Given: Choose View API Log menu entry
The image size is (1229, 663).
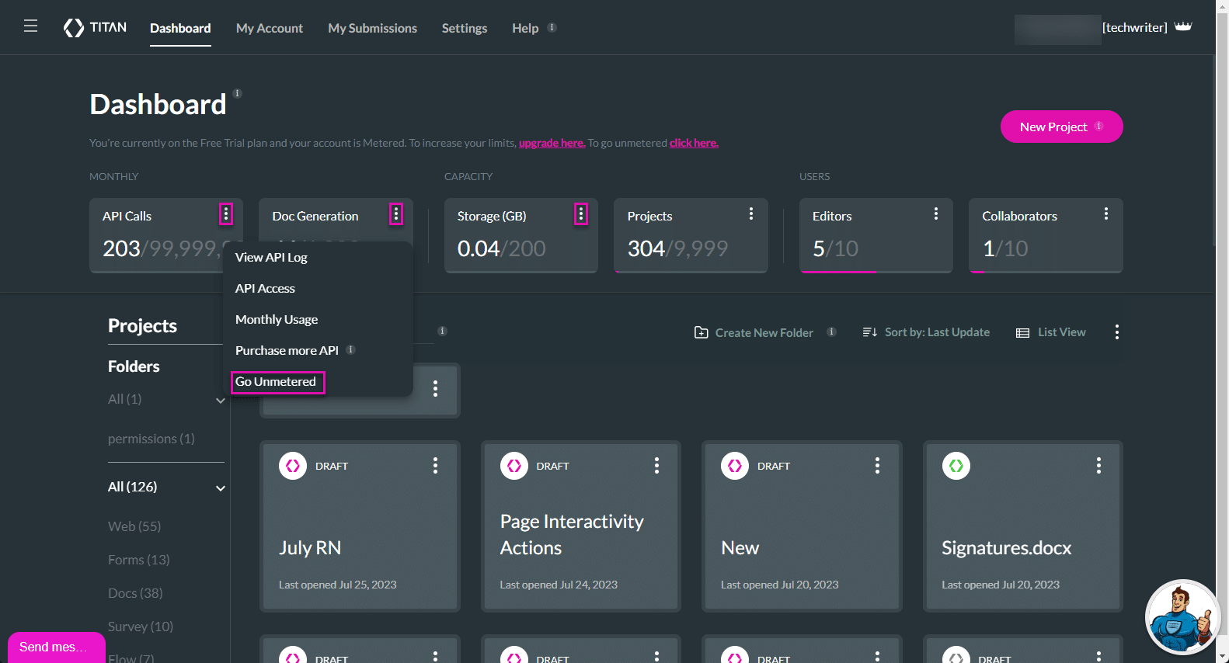Looking at the screenshot, I should tap(271, 258).
